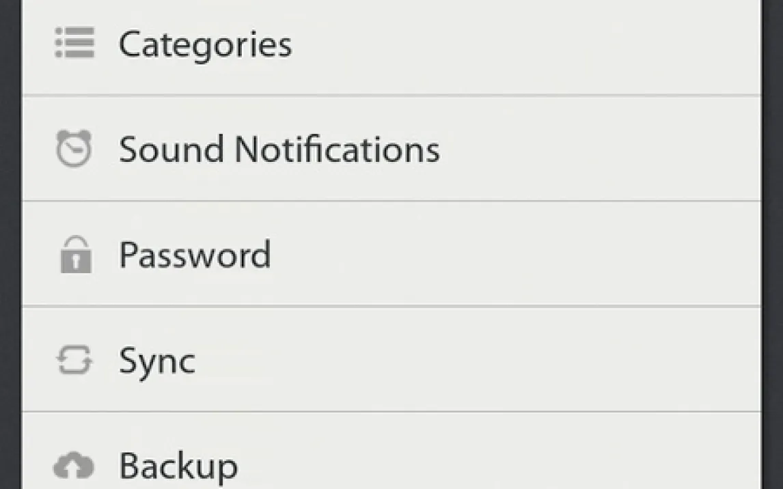Screen dimensions: 783x489
Task: Choose the Backup text label
Action: click(178, 466)
